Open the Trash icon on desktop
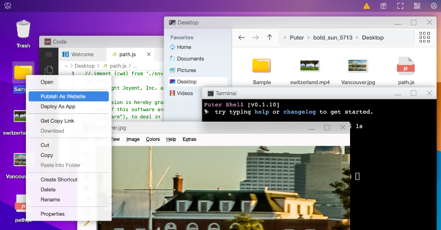The width and height of the screenshot is (441, 230). pos(23,29)
